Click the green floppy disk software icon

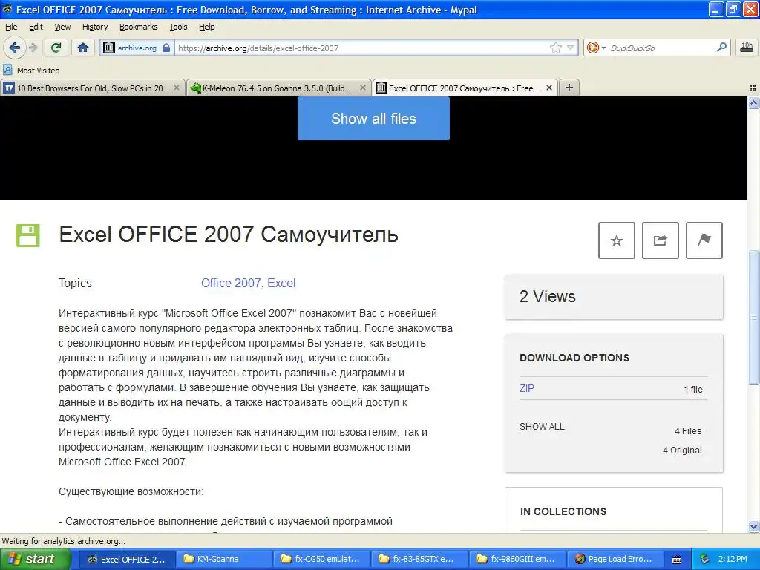pos(28,235)
